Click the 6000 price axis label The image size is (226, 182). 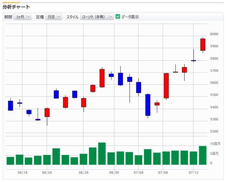click(214, 34)
